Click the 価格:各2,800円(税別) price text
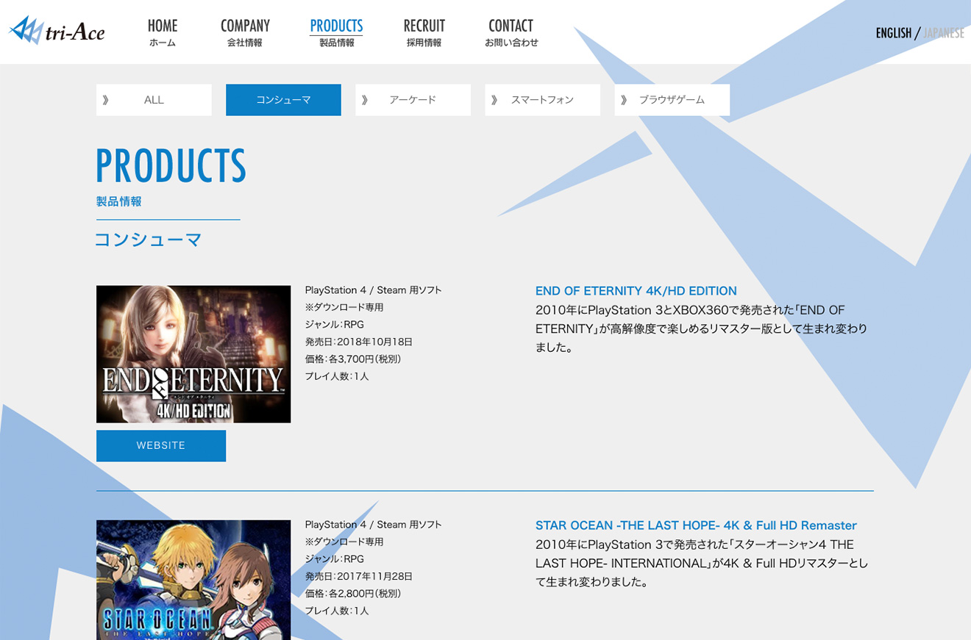 pos(353,593)
